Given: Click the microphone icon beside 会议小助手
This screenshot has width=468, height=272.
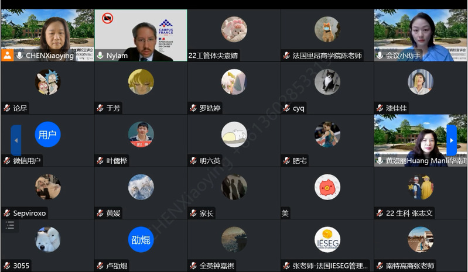Looking at the screenshot, I should coord(380,56).
